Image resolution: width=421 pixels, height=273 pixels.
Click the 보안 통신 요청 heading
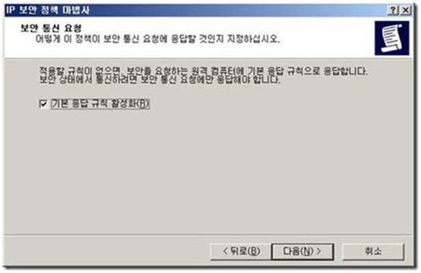(x=51, y=28)
